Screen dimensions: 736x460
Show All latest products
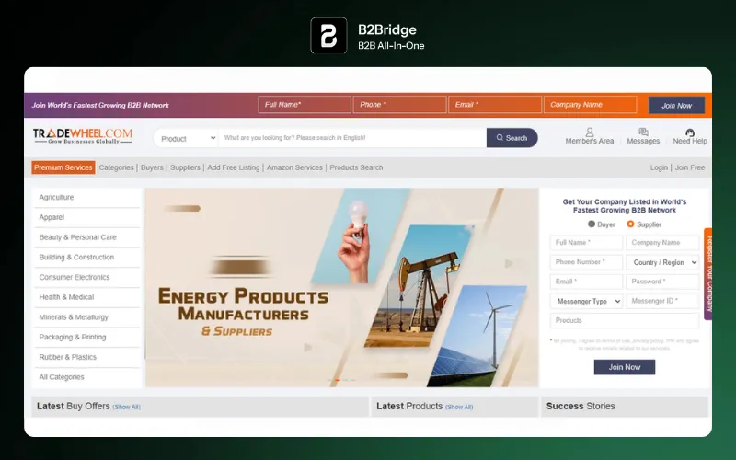(459, 407)
